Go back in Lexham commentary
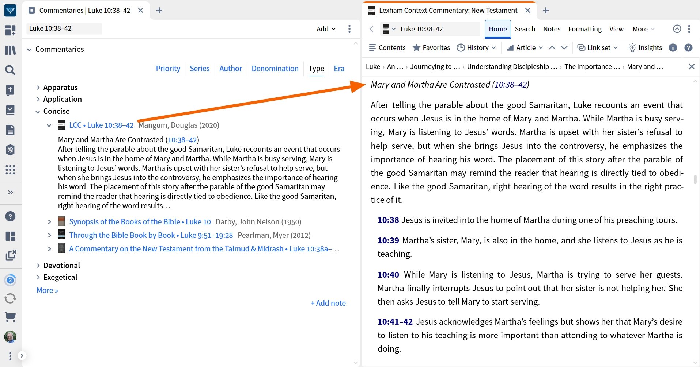700x367 pixels. tap(371, 29)
